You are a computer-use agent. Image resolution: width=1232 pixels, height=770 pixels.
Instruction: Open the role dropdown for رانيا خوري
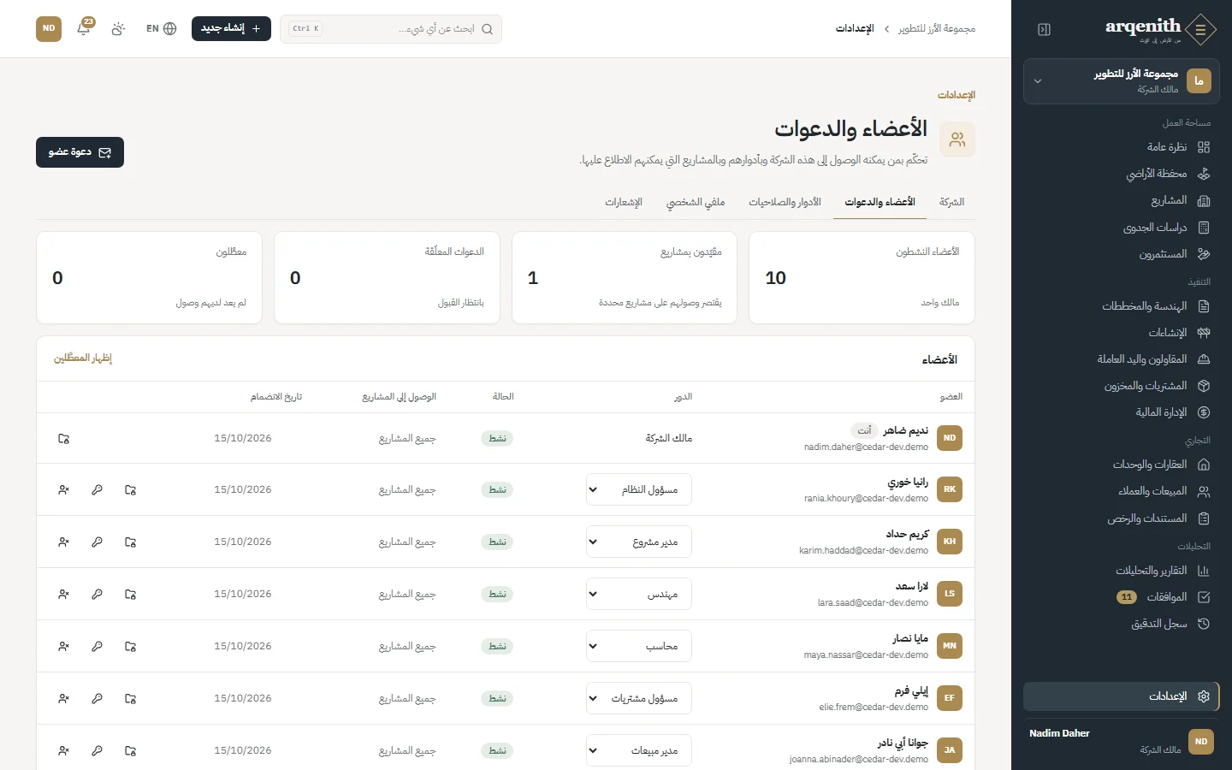point(639,490)
